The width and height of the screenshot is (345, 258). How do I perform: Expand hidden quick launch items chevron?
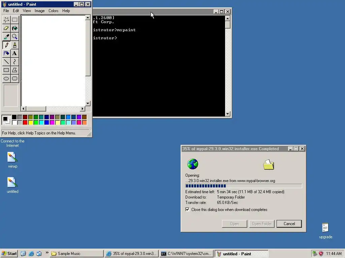point(47,253)
